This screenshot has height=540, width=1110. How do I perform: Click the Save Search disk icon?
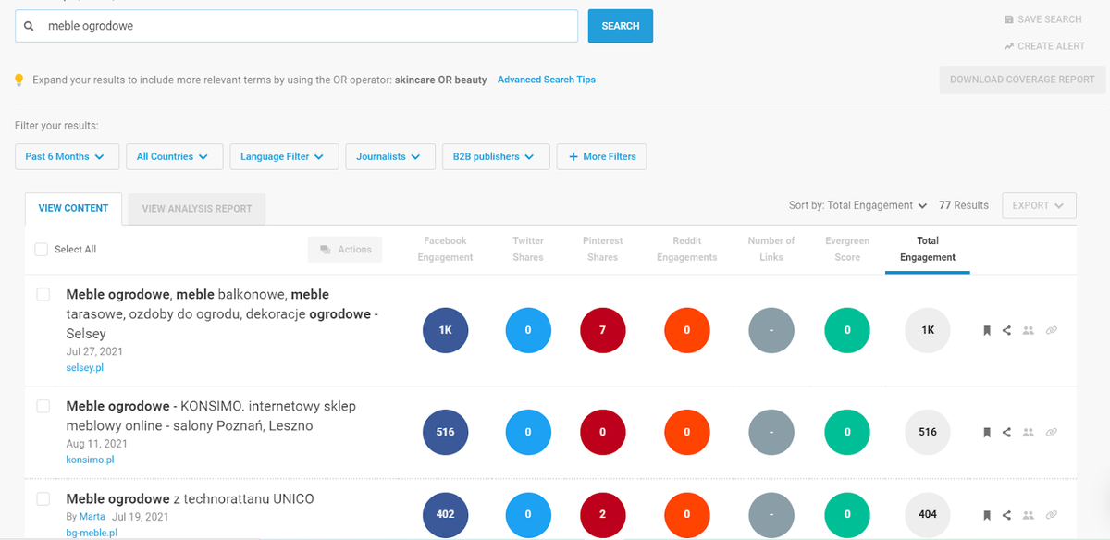tap(1009, 19)
